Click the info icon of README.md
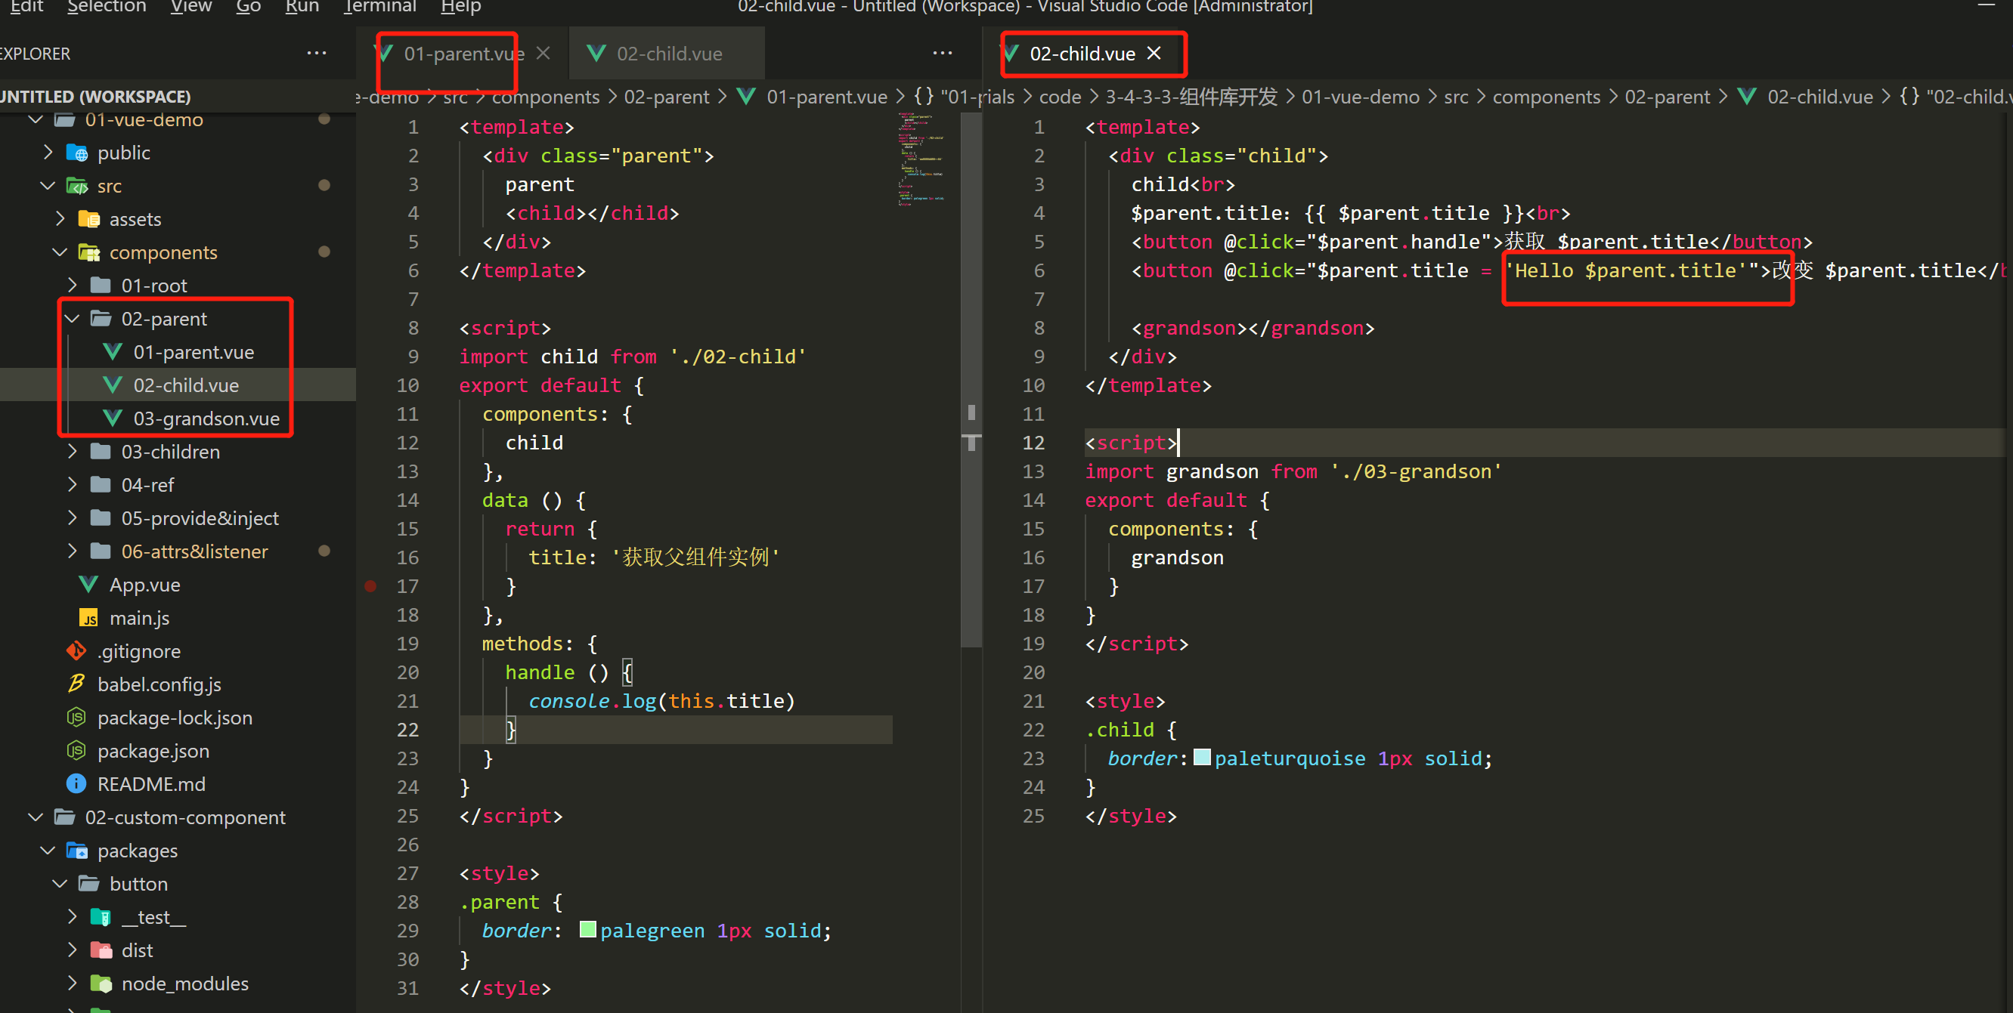Viewport: 2013px width, 1013px height. (x=76, y=783)
